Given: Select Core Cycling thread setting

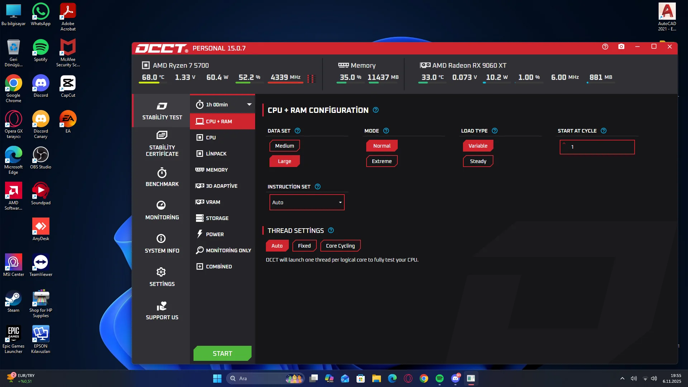Looking at the screenshot, I should click(x=340, y=246).
